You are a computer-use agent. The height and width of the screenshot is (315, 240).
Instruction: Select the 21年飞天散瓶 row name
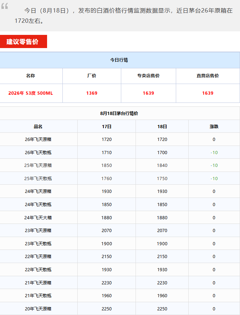click(38, 296)
